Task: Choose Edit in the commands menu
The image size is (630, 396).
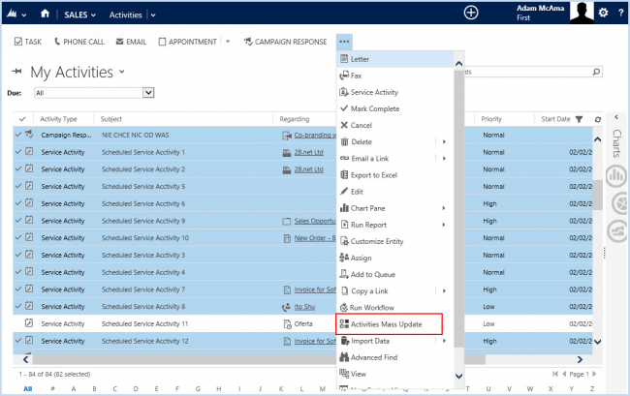Action: point(395,192)
